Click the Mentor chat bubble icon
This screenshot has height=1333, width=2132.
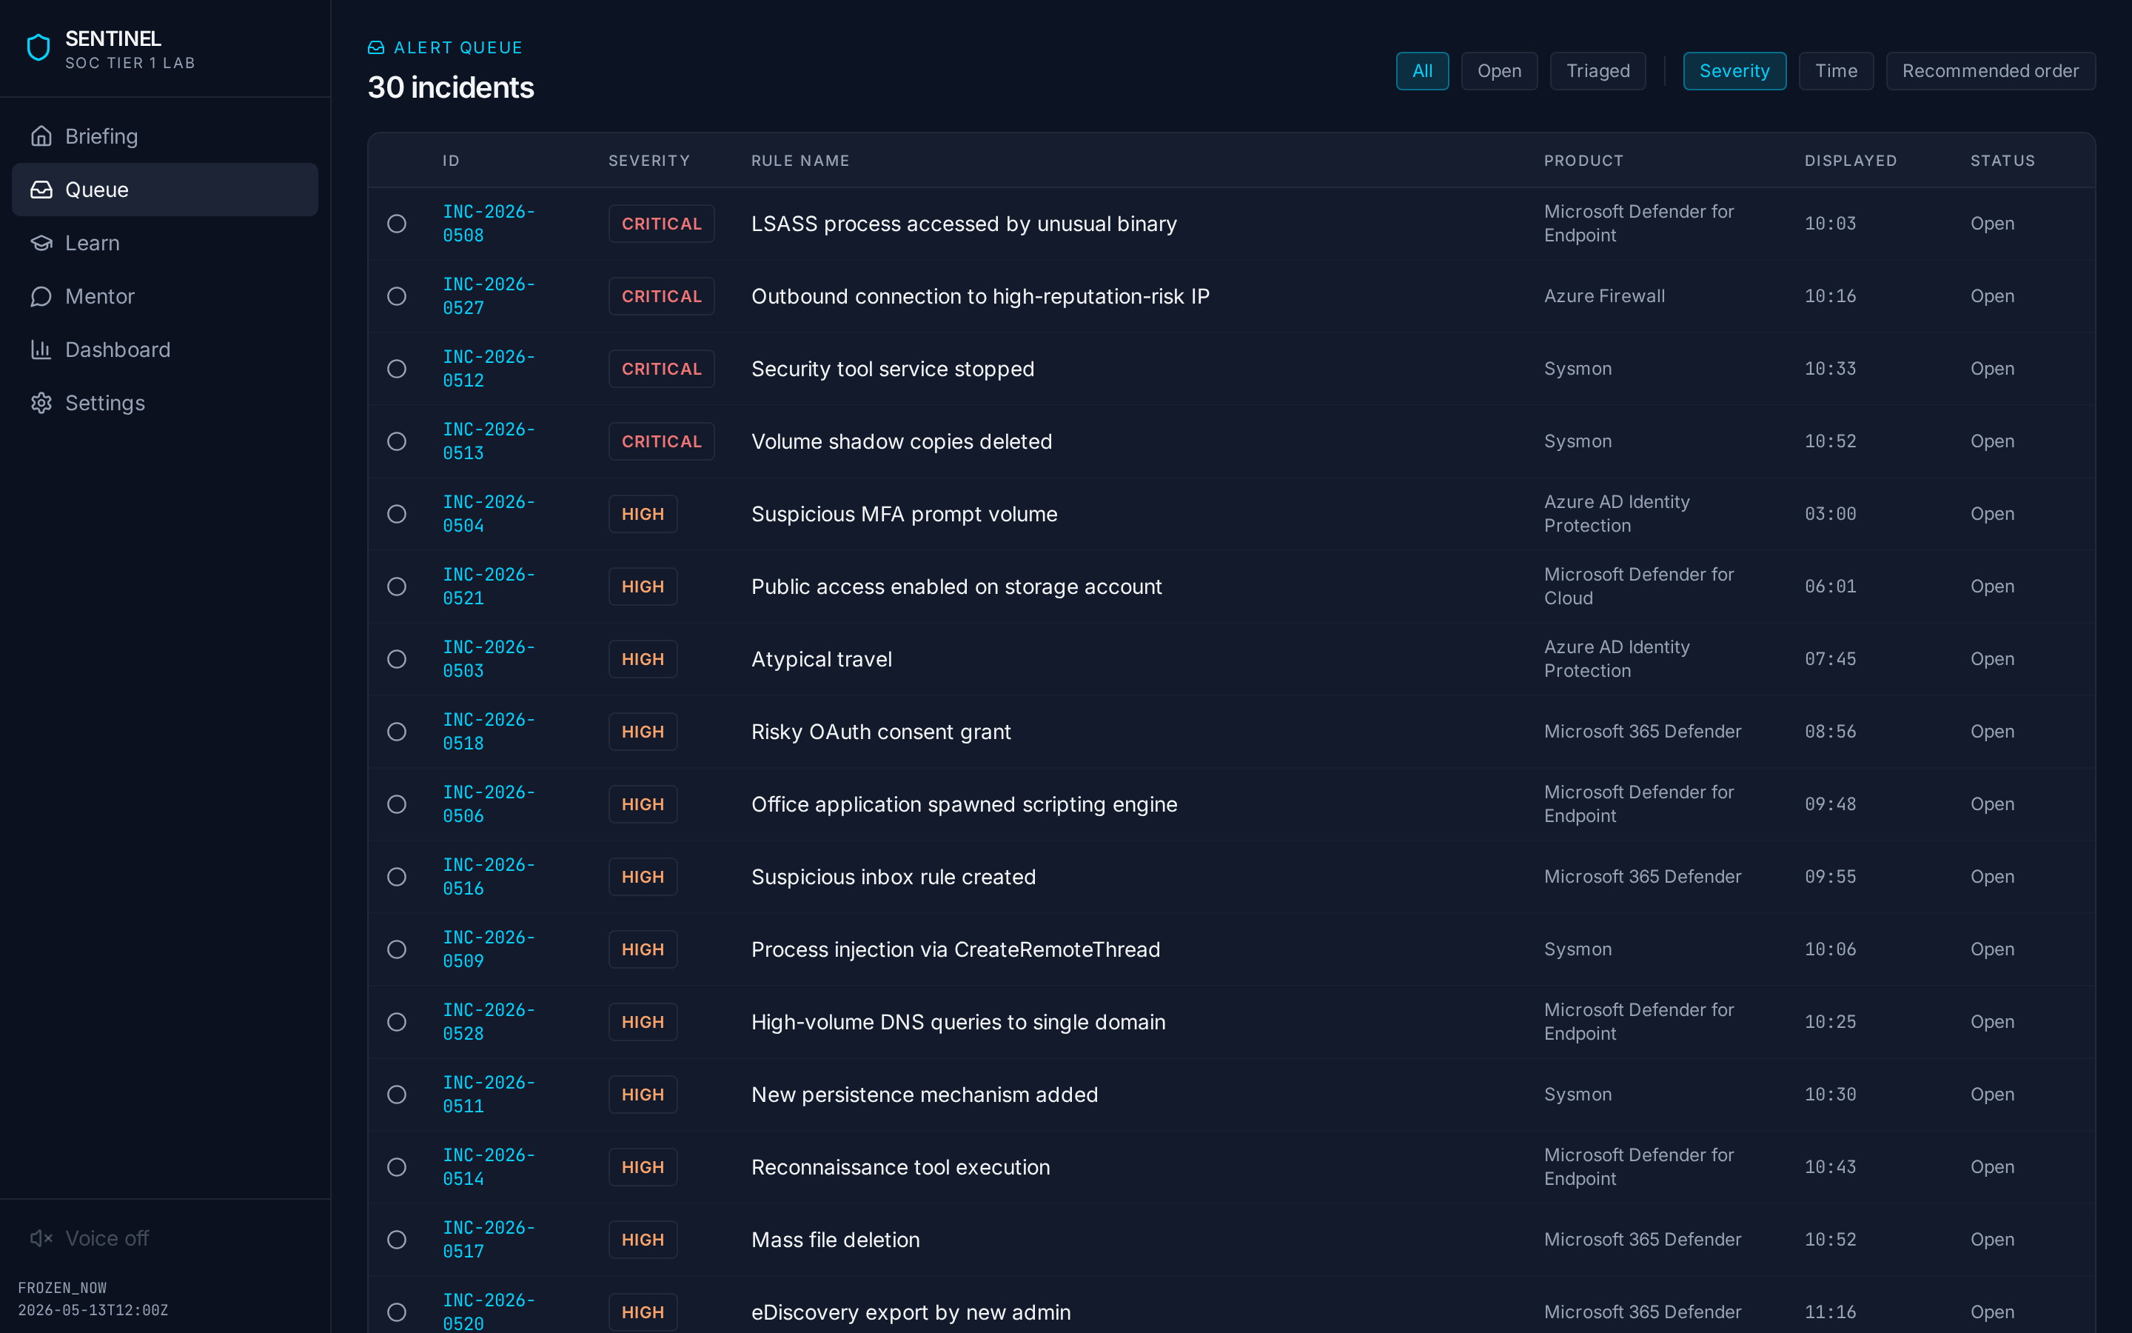point(41,296)
